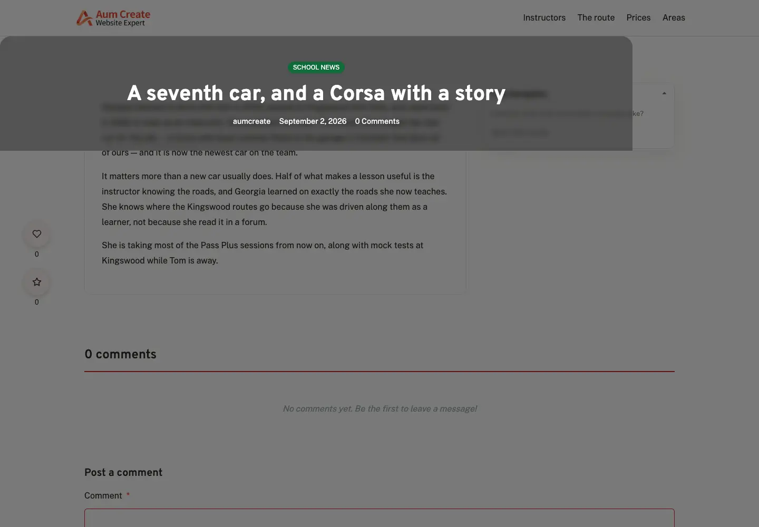759x527 pixels.
Task: Click the 'No comments yet' message
Action: [x=379, y=408]
